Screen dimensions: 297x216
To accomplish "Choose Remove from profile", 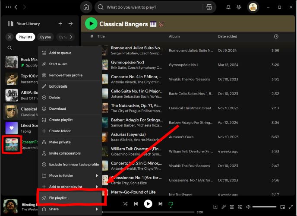I will (x=70, y=75).
